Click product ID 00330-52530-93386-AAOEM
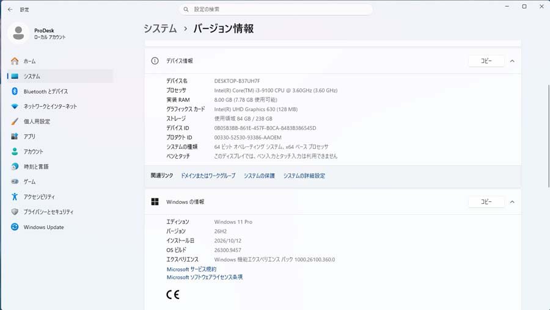This screenshot has height=310, width=550. tap(248, 138)
